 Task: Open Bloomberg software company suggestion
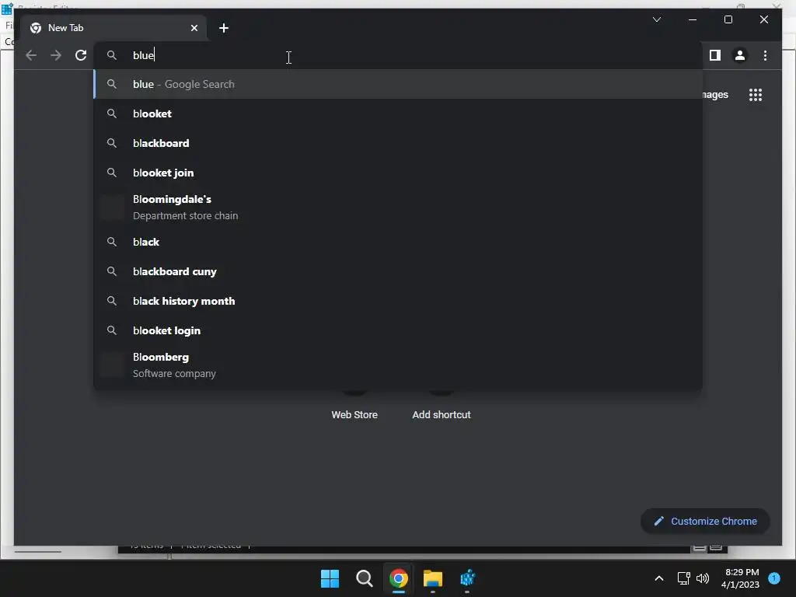(399, 365)
